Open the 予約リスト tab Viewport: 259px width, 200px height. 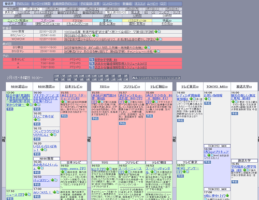(x=23, y=4)
